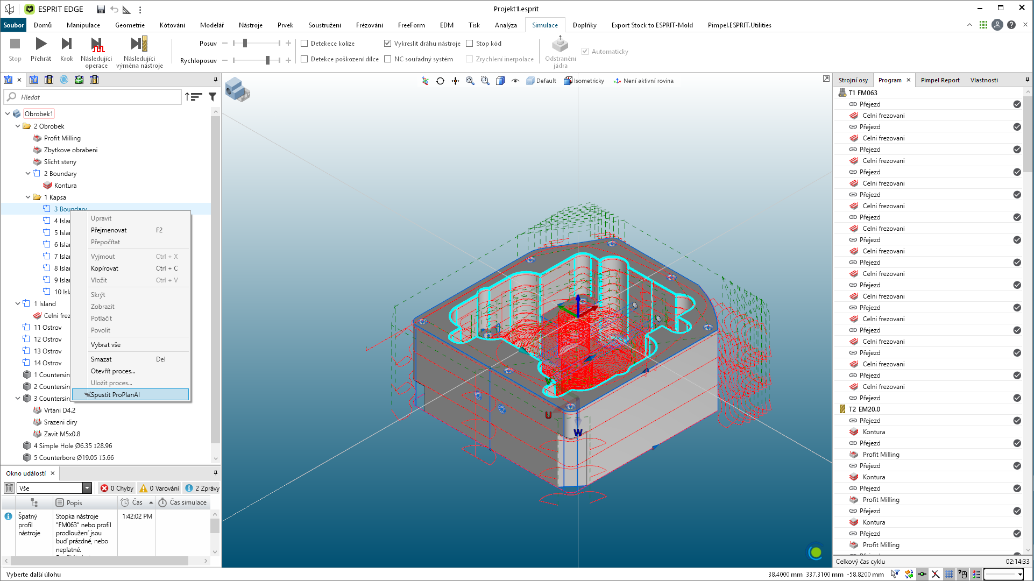Toggle the grid icon in status bar
Screen dimensions: 1034x581
(949, 574)
